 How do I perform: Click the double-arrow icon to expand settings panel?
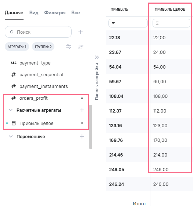(97, 57)
